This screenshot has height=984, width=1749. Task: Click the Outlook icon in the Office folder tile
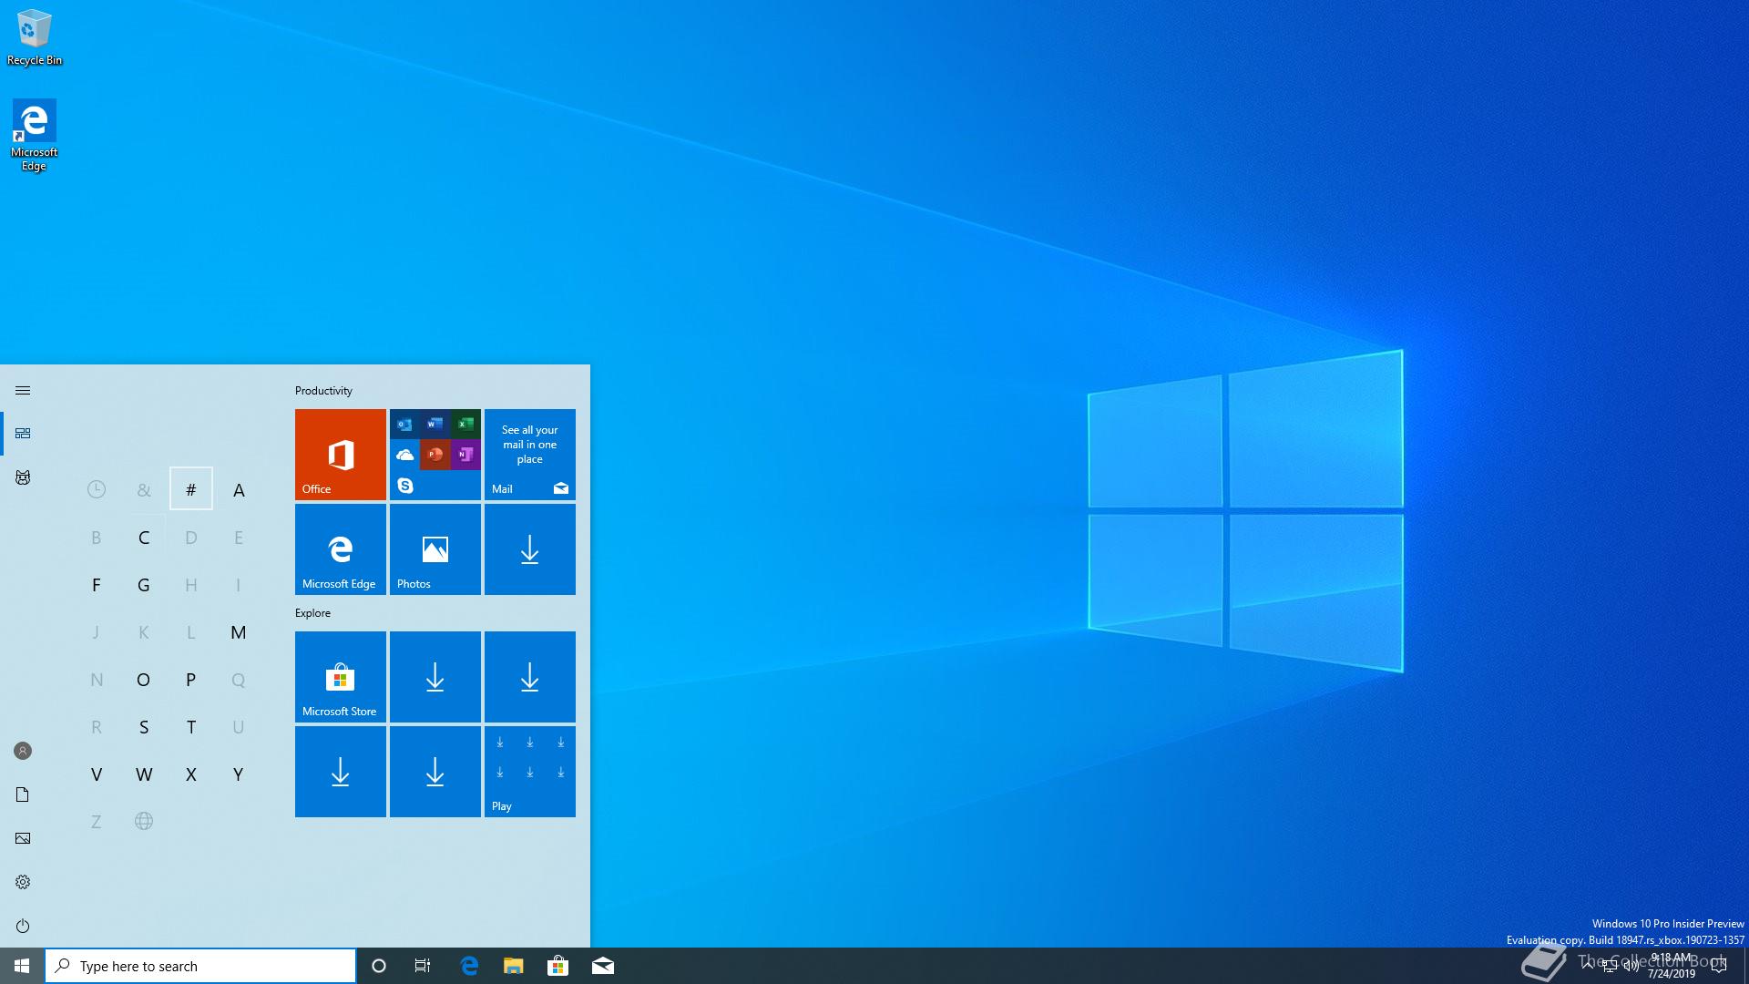tap(404, 424)
